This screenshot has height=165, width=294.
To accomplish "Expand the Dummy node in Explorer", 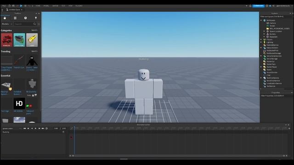I will (x=264, y=34).
